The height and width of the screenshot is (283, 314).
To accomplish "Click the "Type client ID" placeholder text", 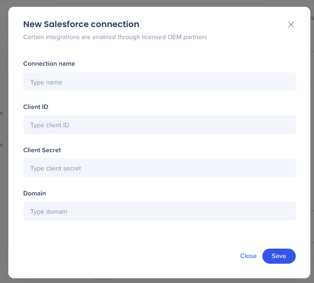I will click(x=50, y=125).
